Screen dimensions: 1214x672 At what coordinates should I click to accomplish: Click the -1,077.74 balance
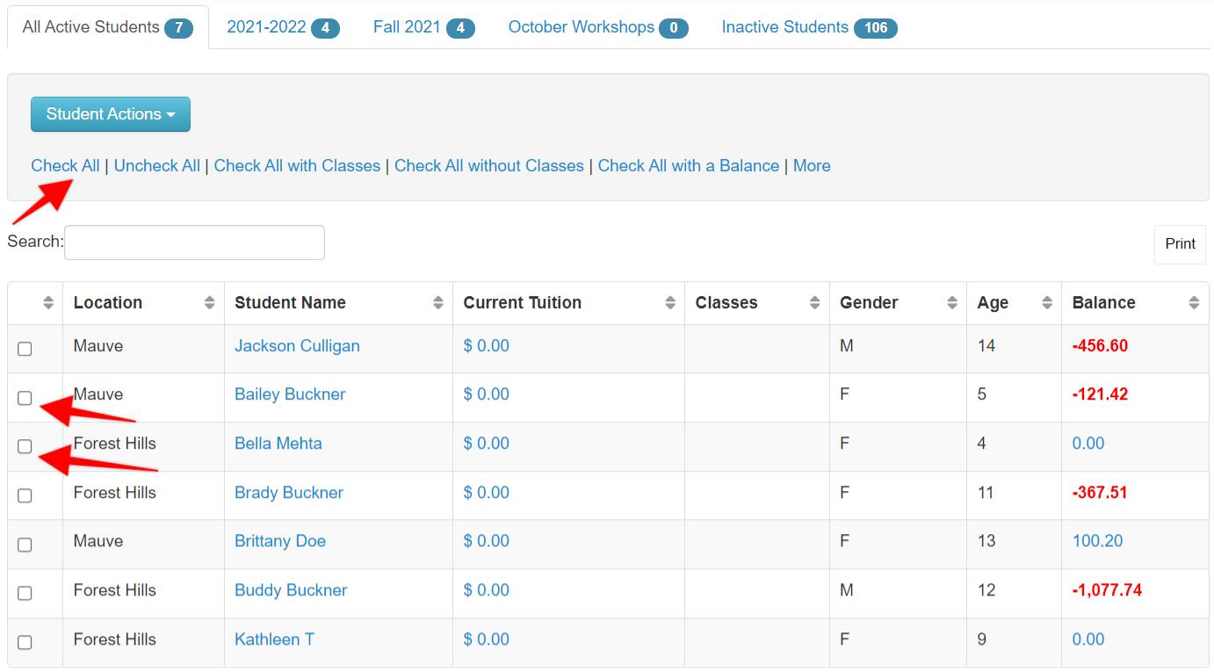click(x=1107, y=590)
